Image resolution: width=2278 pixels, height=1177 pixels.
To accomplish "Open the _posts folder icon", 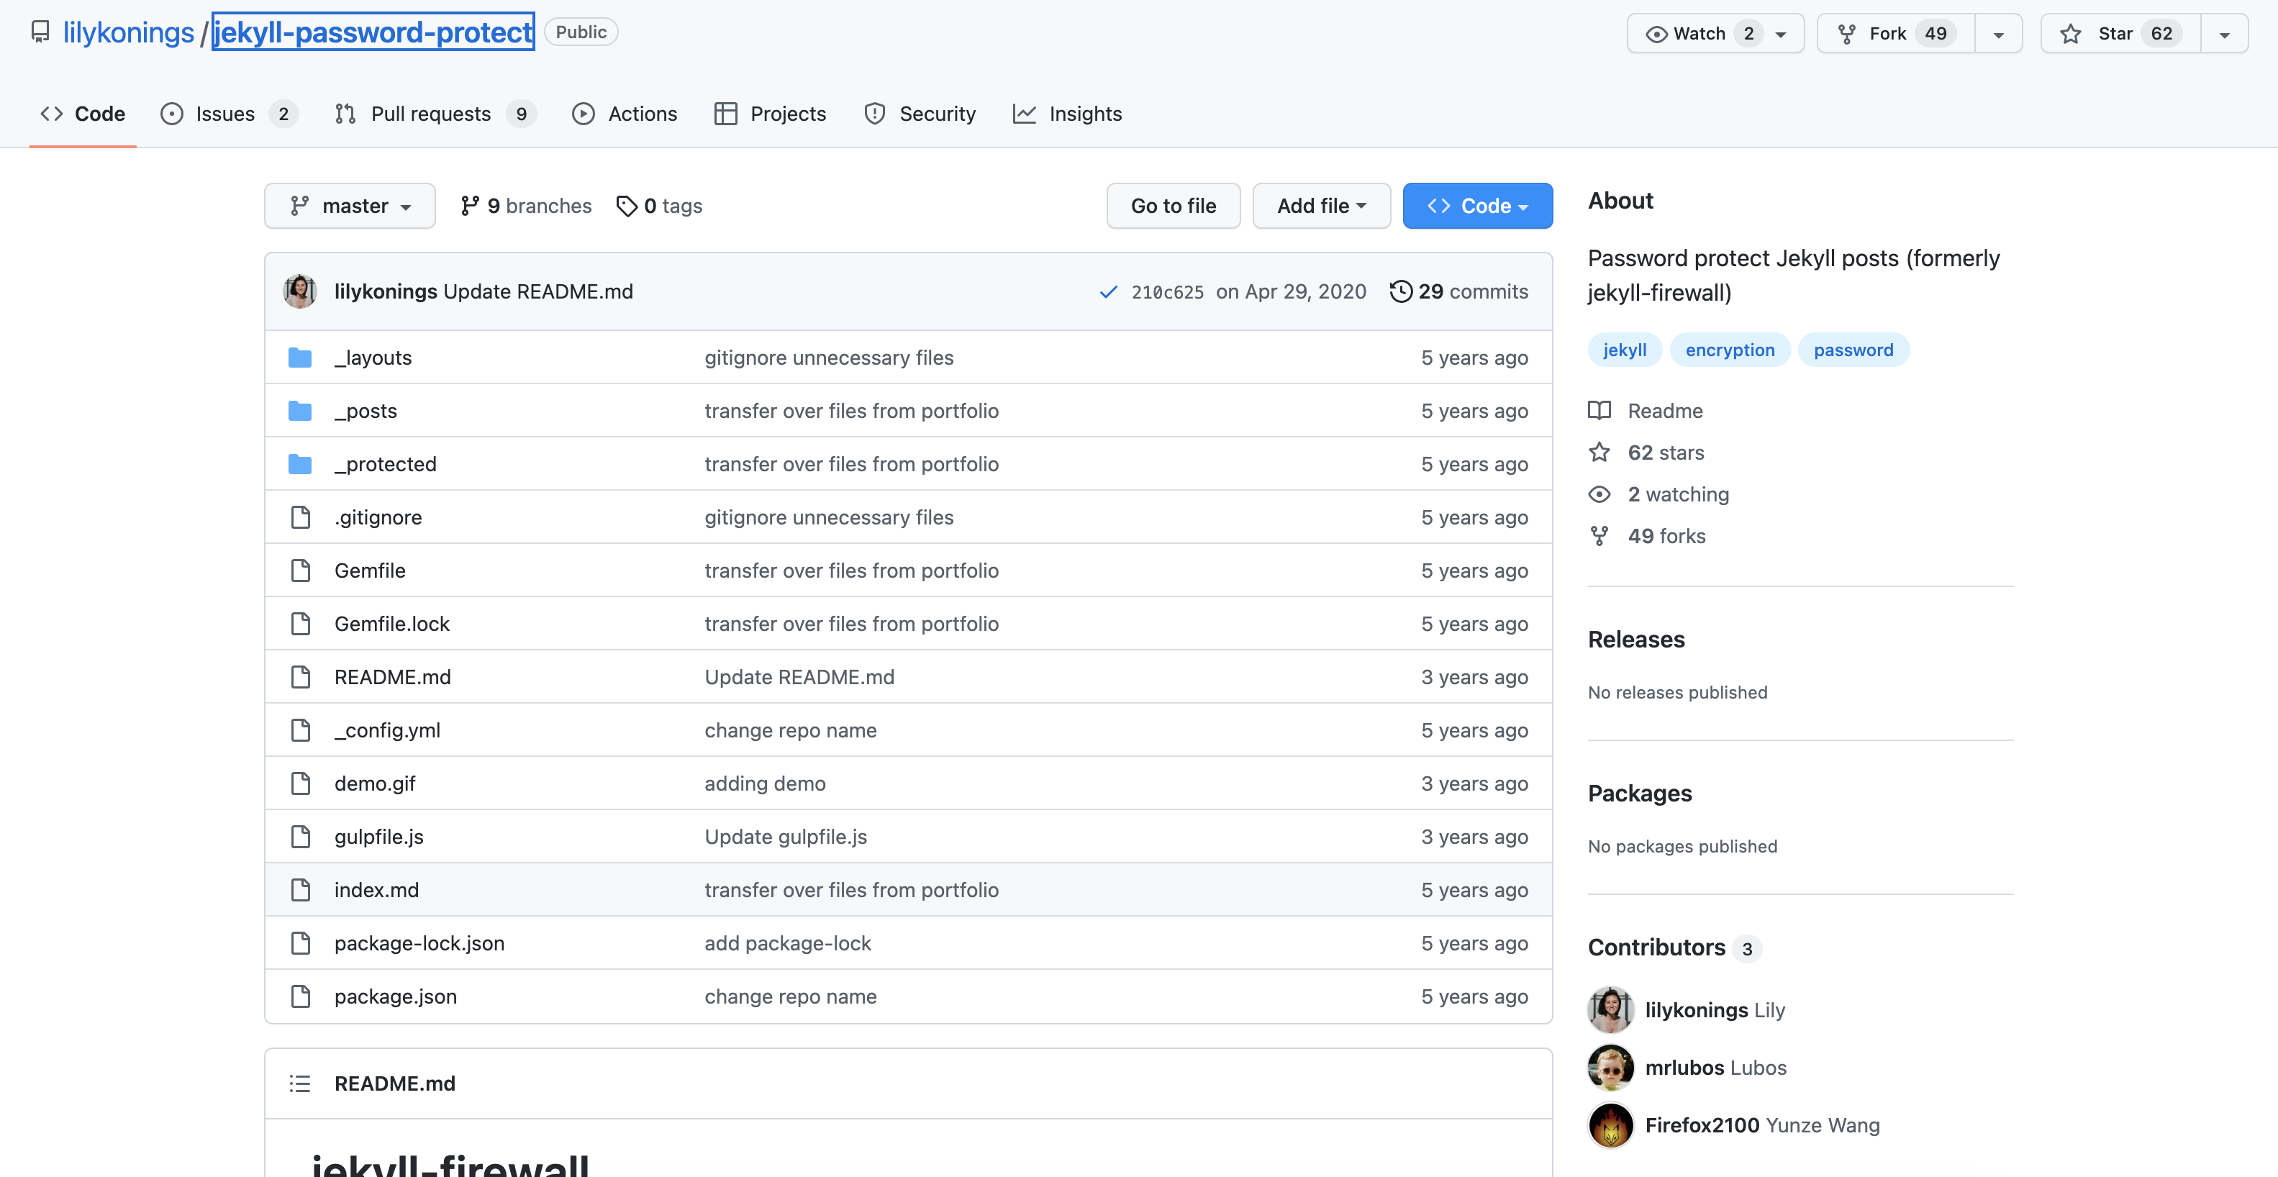I will 301,412.
